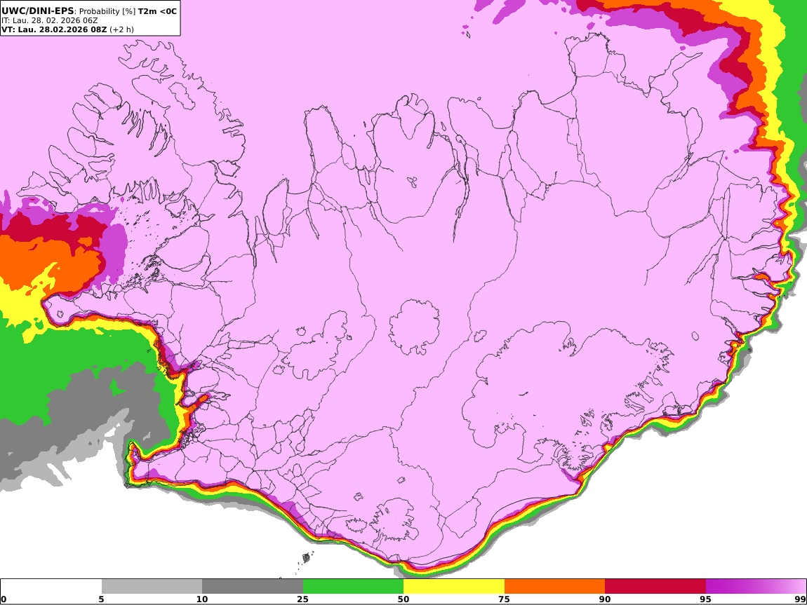Image resolution: width=807 pixels, height=605 pixels.
Task: Click the 'T2m <0C' parameter label
Action: click(157, 11)
